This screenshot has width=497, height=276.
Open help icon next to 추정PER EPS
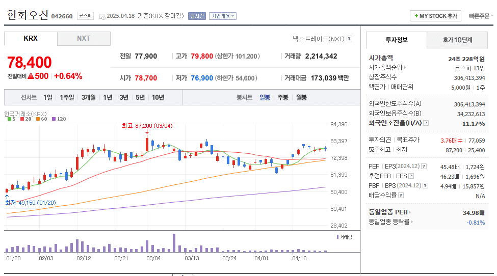coord(411,176)
